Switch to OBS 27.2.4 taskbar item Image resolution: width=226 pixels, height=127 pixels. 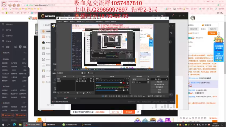click(x=32, y=124)
